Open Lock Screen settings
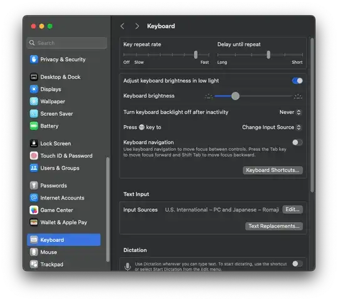 click(x=64, y=143)
